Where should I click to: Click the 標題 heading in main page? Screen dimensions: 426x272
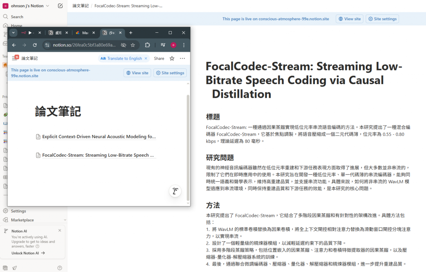[213, 117]
